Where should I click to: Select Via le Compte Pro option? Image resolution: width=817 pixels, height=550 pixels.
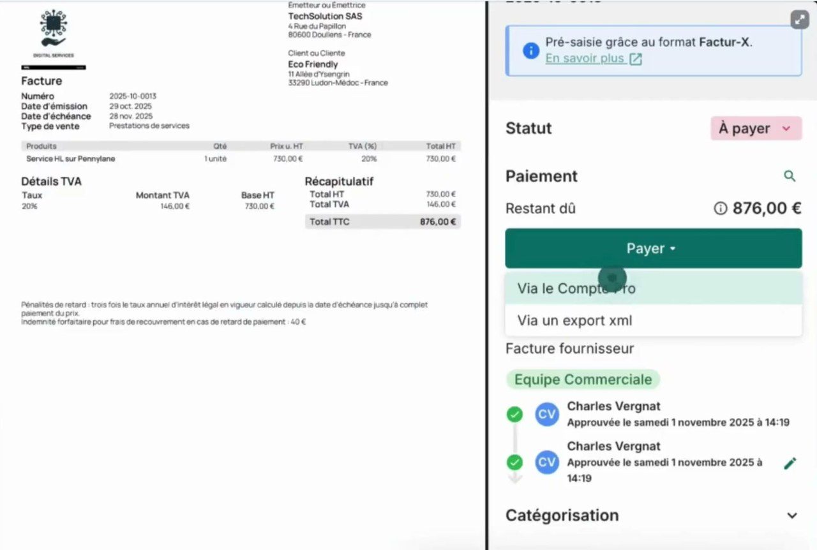[653, 288]
